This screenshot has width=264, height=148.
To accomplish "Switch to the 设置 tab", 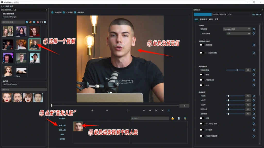I will click(x=216, y=19).
